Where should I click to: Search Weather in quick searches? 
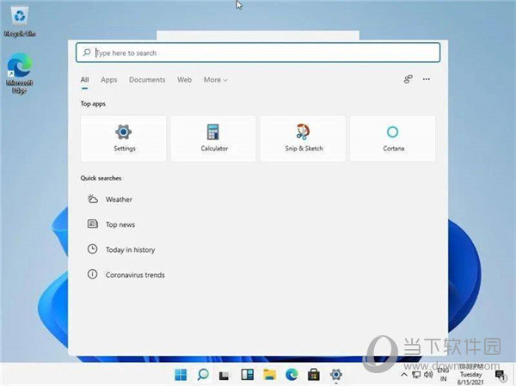tap(118, 199)
